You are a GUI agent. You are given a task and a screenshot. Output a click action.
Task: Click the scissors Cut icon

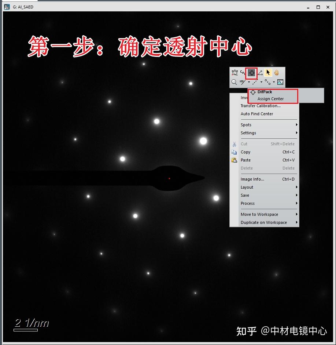pos(235,144)
